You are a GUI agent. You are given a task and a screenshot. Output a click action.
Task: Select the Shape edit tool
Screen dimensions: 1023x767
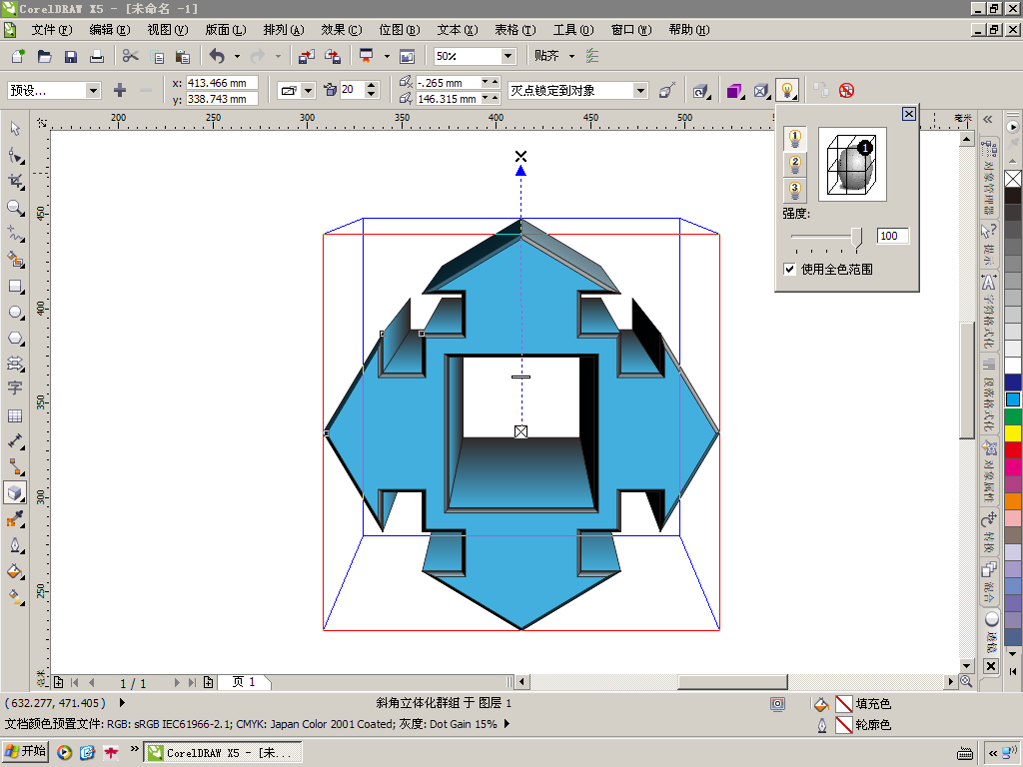pyautogui.click(x=15, y=156)
